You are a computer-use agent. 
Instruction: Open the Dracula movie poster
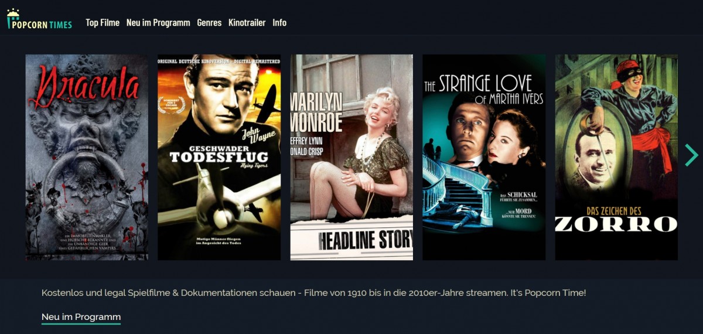coord(87,157)
